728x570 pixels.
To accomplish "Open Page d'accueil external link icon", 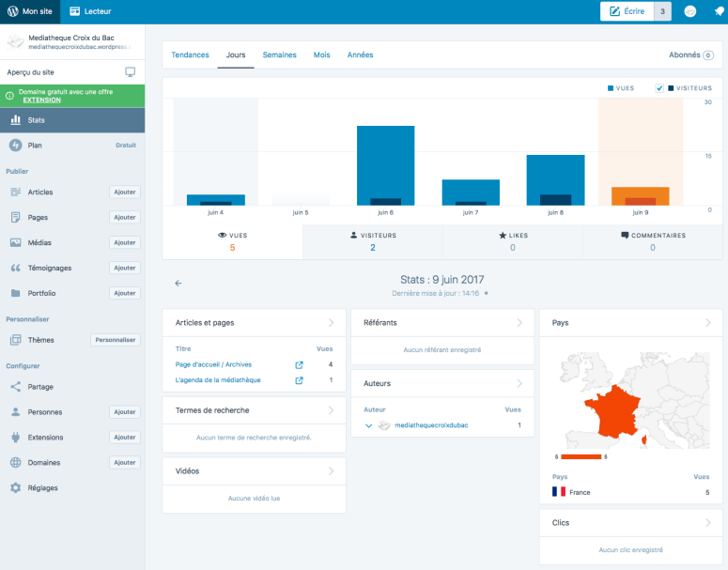I will [300, 364].
